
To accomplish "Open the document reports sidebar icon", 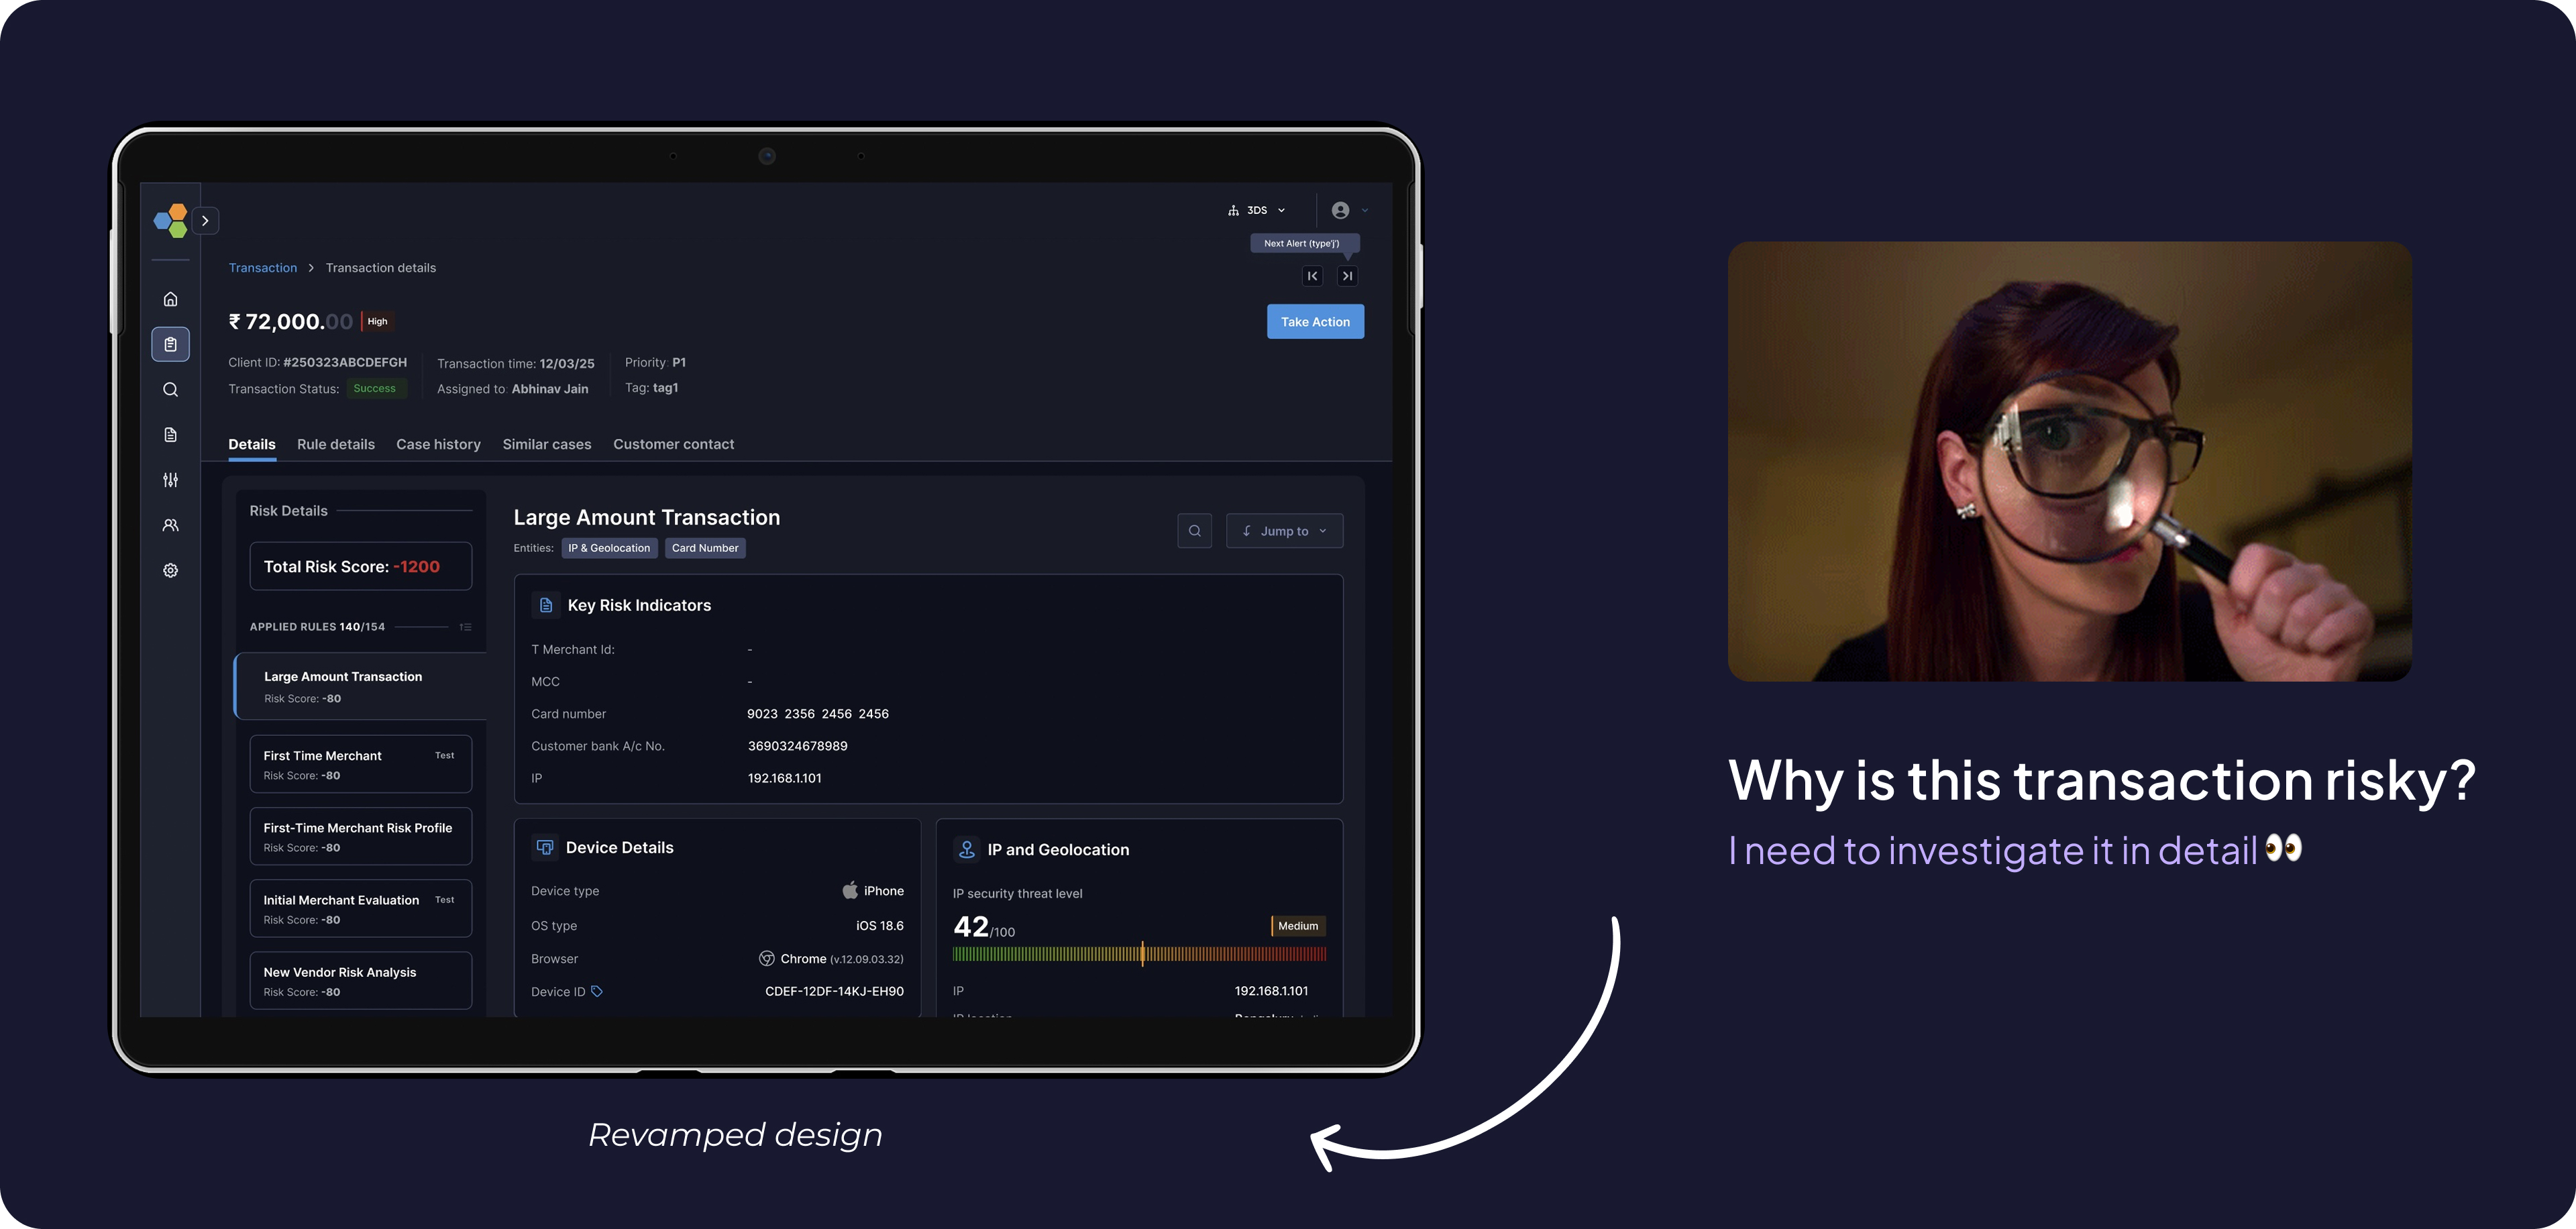I will (170, 435).
